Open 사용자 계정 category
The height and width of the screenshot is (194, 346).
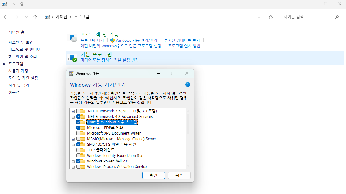[x=18, y=71]
